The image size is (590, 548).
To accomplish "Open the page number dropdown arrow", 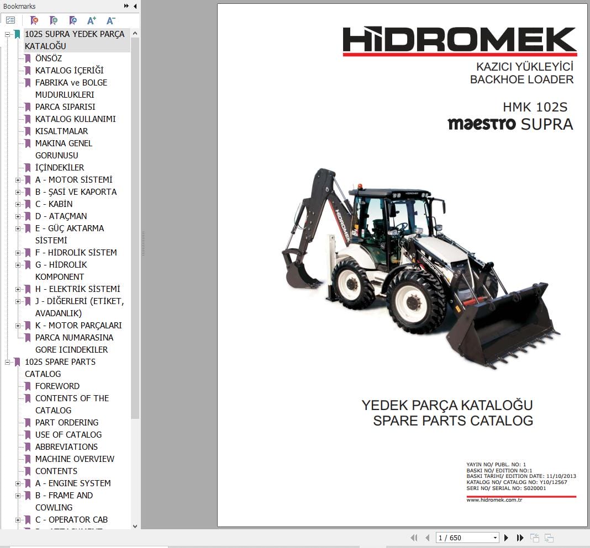I will coord(496,537).
